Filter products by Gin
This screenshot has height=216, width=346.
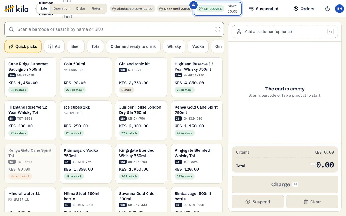218,46
